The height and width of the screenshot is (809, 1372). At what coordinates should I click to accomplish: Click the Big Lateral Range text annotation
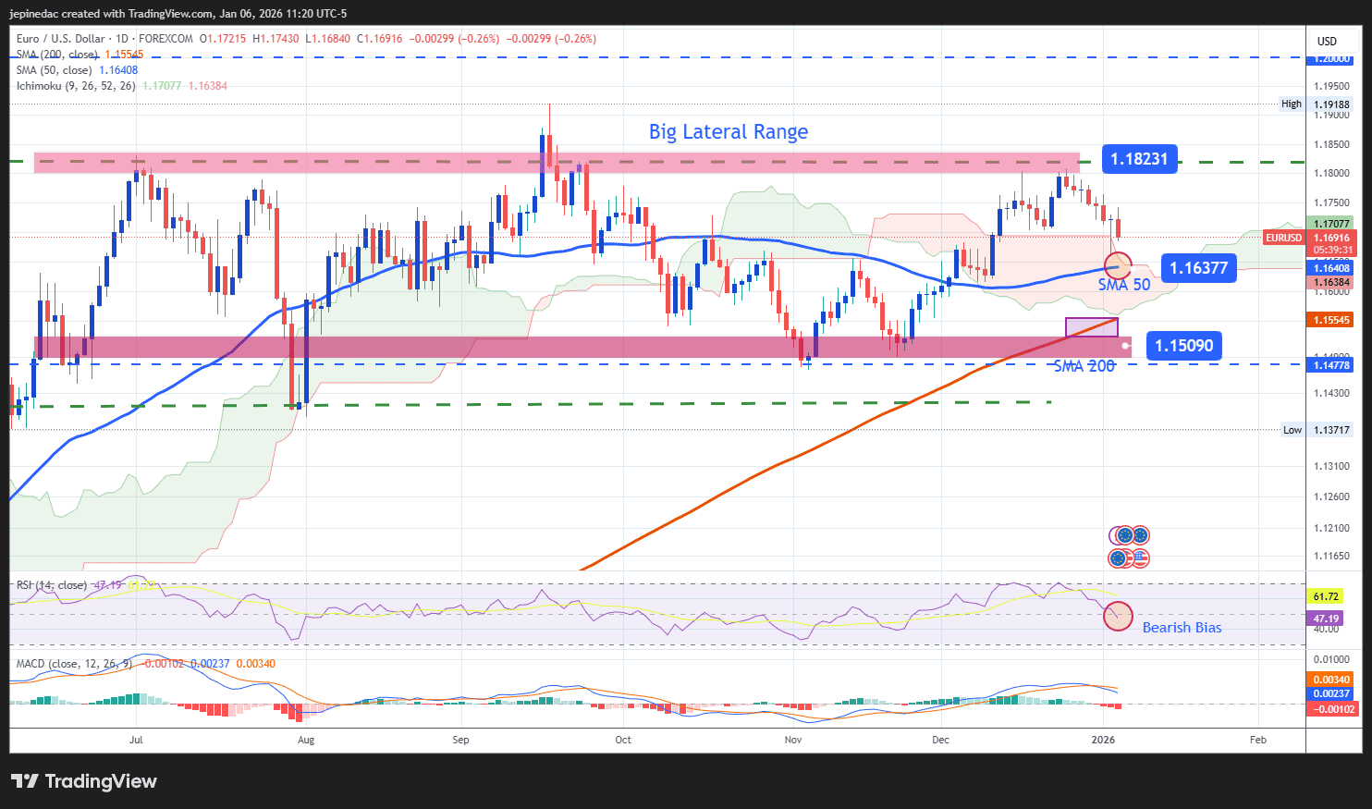[x=728, y=132]
